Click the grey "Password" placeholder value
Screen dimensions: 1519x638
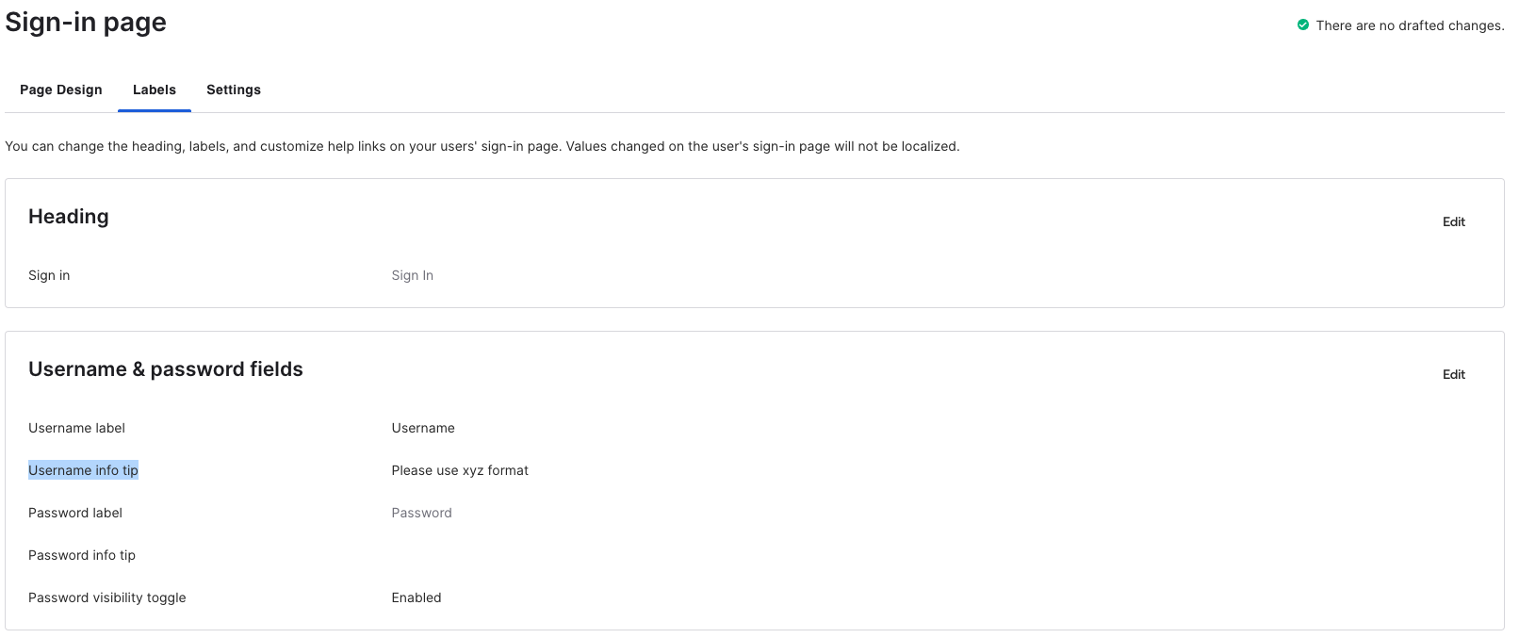coord(421,513)
